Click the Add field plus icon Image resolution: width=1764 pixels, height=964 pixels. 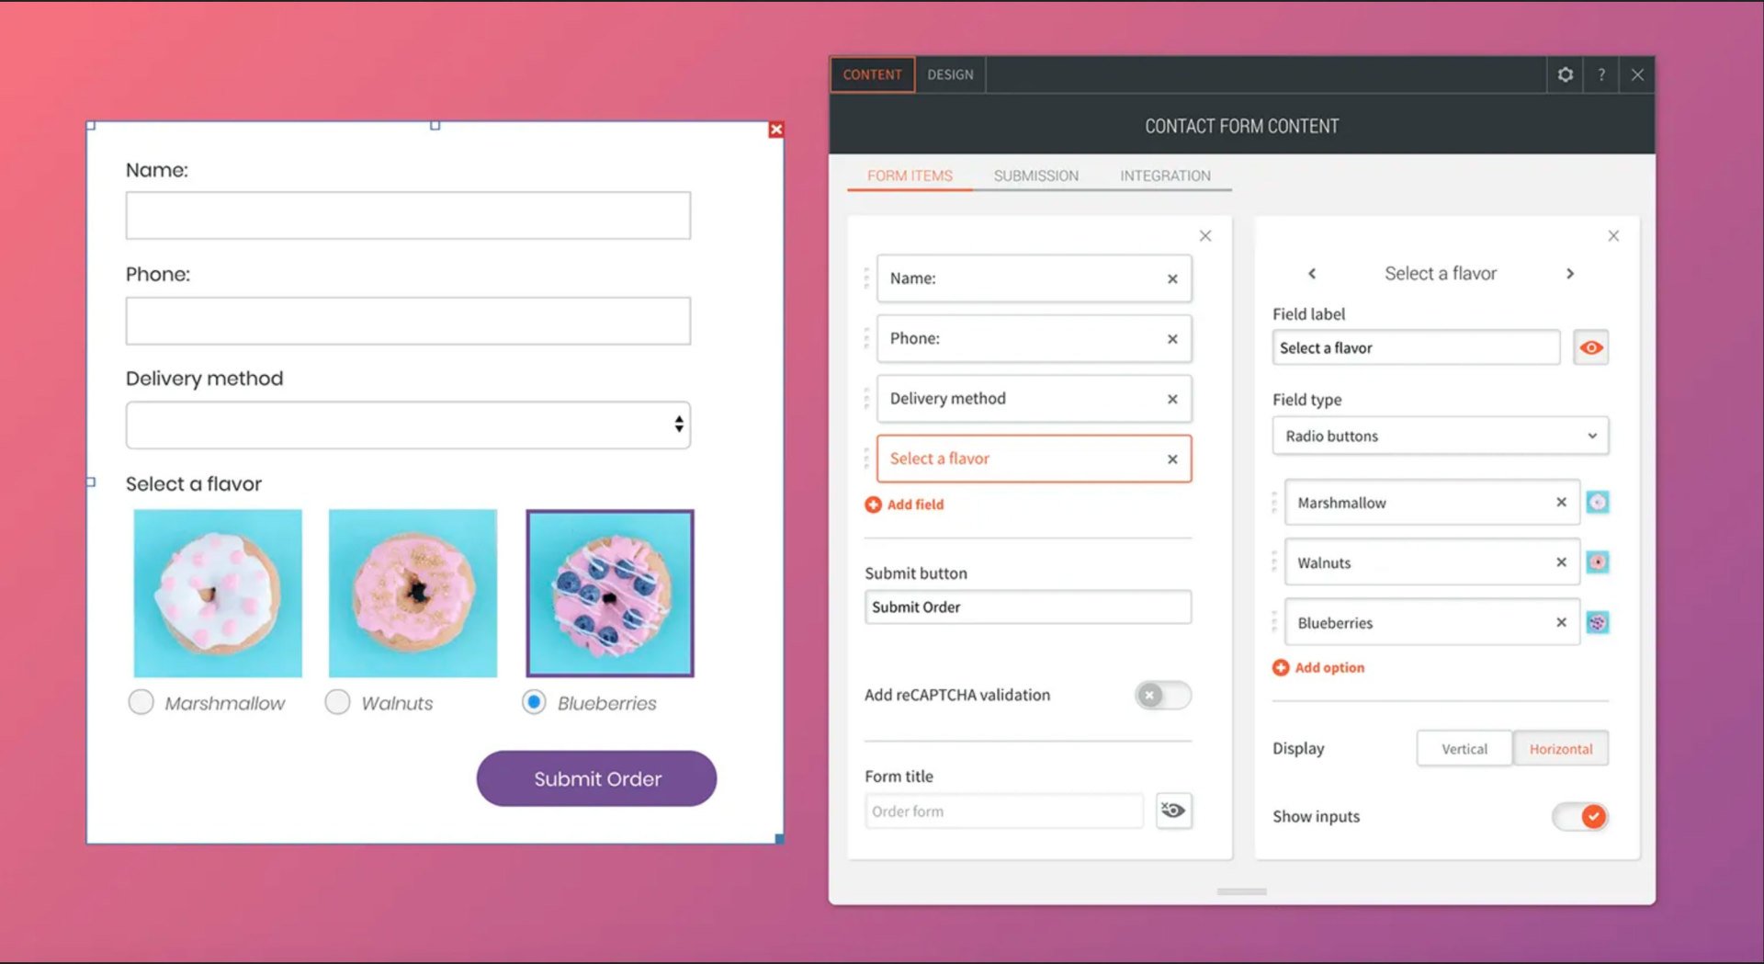pyautogui.click(x=873, y=505)
